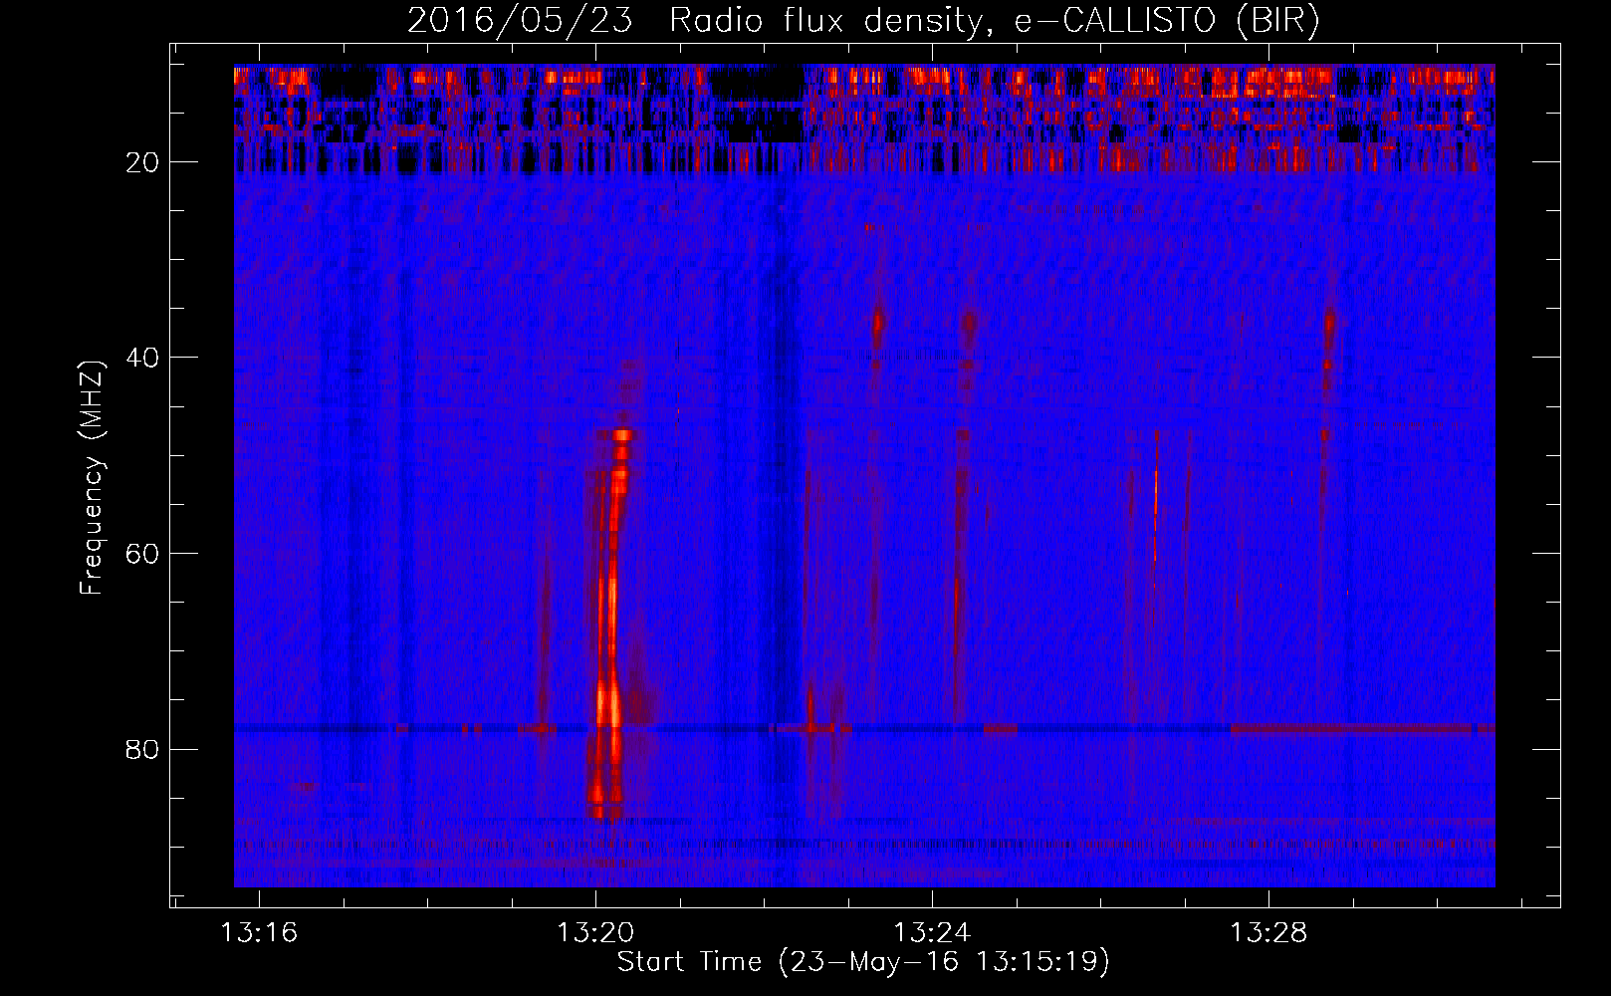The image size is (1611, 996).
Task: Click the plot title '2016/05/23 Radio flux density'
Action: 863,20
